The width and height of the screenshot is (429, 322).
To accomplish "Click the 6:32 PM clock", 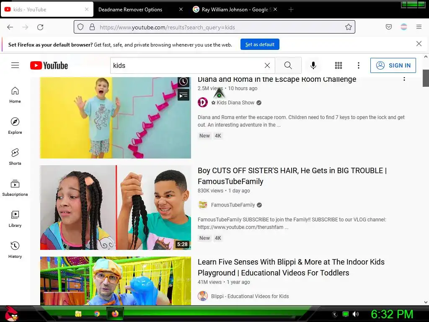I will pyautogui.click(x=392, y=314).
